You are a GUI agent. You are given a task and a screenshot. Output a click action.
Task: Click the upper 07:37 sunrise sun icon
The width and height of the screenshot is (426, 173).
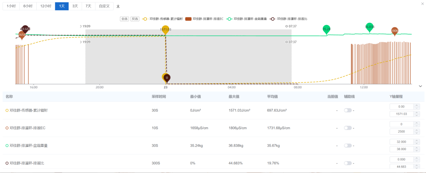(x=286, y=26)
